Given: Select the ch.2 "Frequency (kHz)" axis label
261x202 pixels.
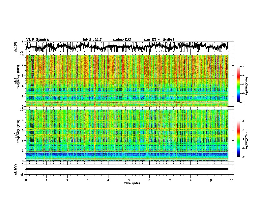Looking at the screenshot, I should [x=18, y=131].
